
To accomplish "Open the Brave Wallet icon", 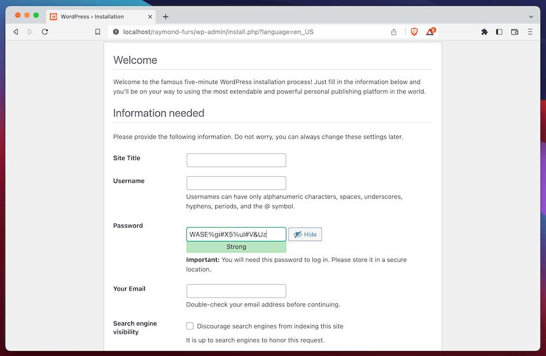I will (515, 32).
